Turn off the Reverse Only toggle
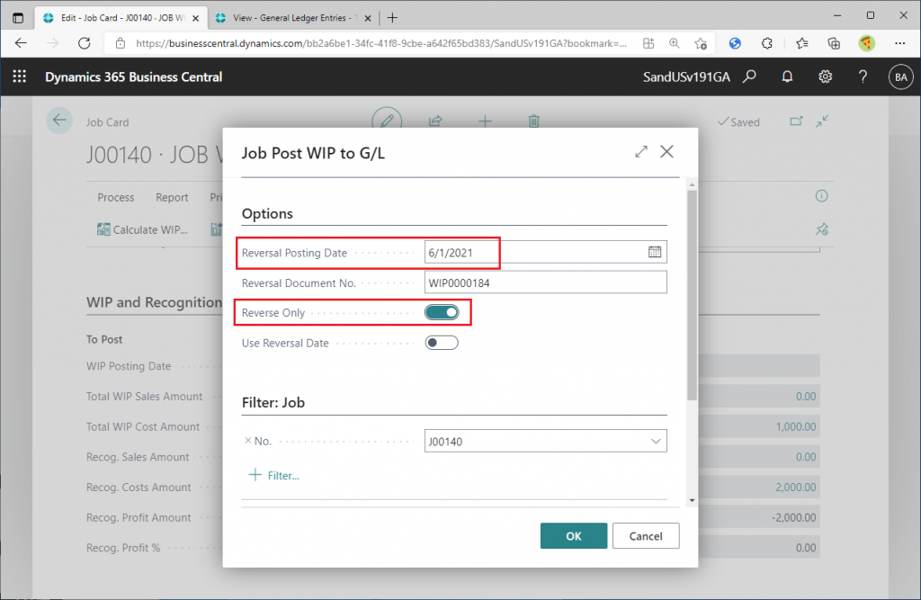 tap(442, 313)
